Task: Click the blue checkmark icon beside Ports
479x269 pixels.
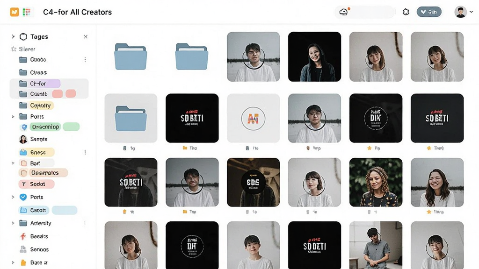Action: click(x=23, y=197)
